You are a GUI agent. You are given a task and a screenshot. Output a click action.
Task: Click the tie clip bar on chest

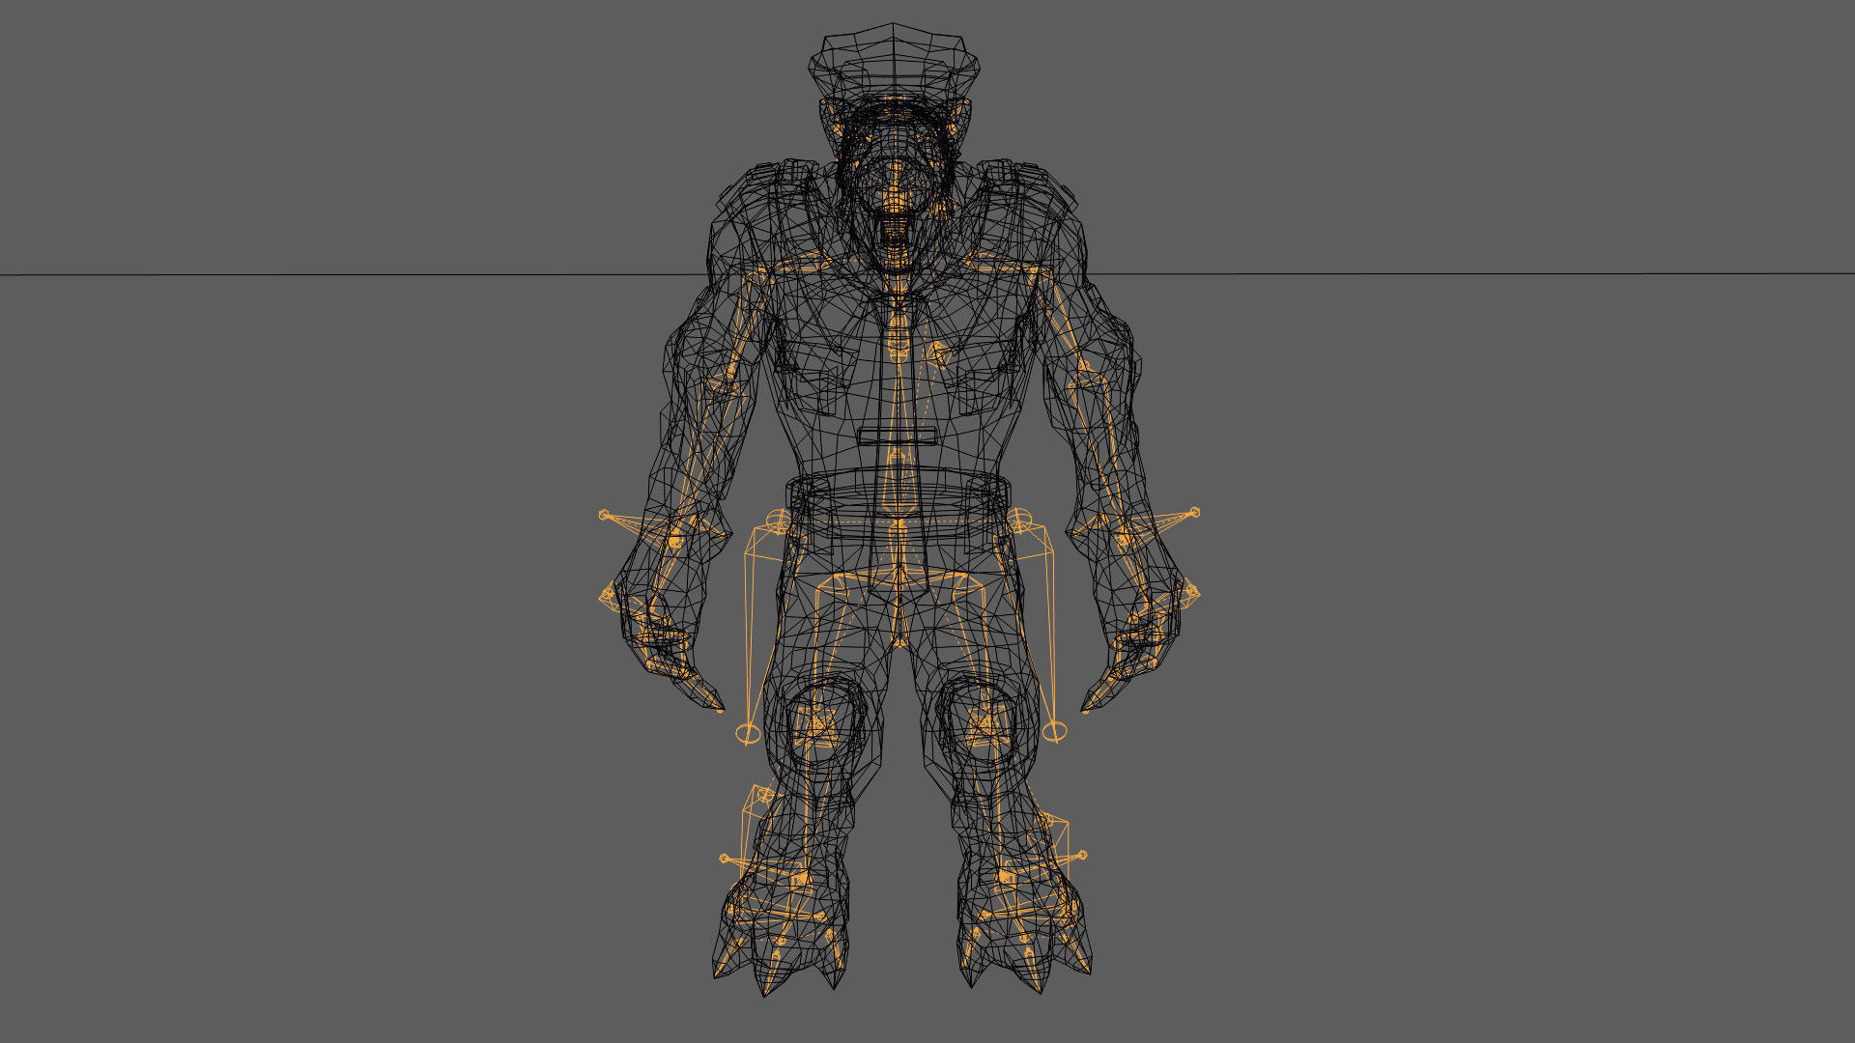pyautogui.click(x=899, y=437)
